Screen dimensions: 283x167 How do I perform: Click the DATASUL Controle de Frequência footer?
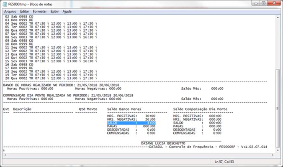pos(208,147)
